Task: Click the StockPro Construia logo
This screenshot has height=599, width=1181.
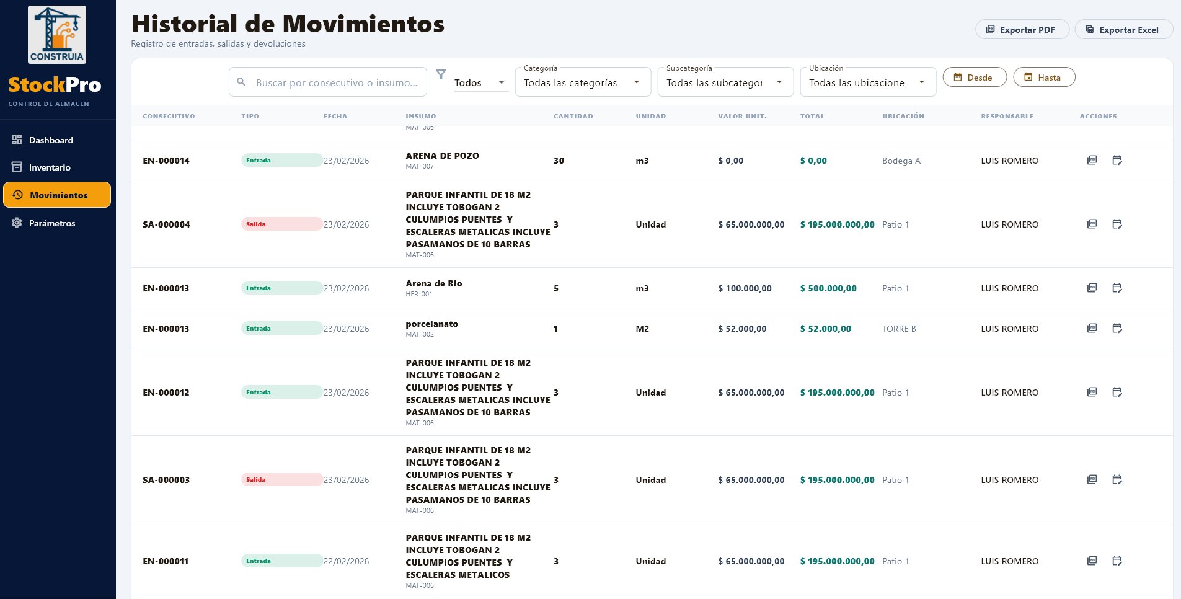Action: (x=57, y=34)
